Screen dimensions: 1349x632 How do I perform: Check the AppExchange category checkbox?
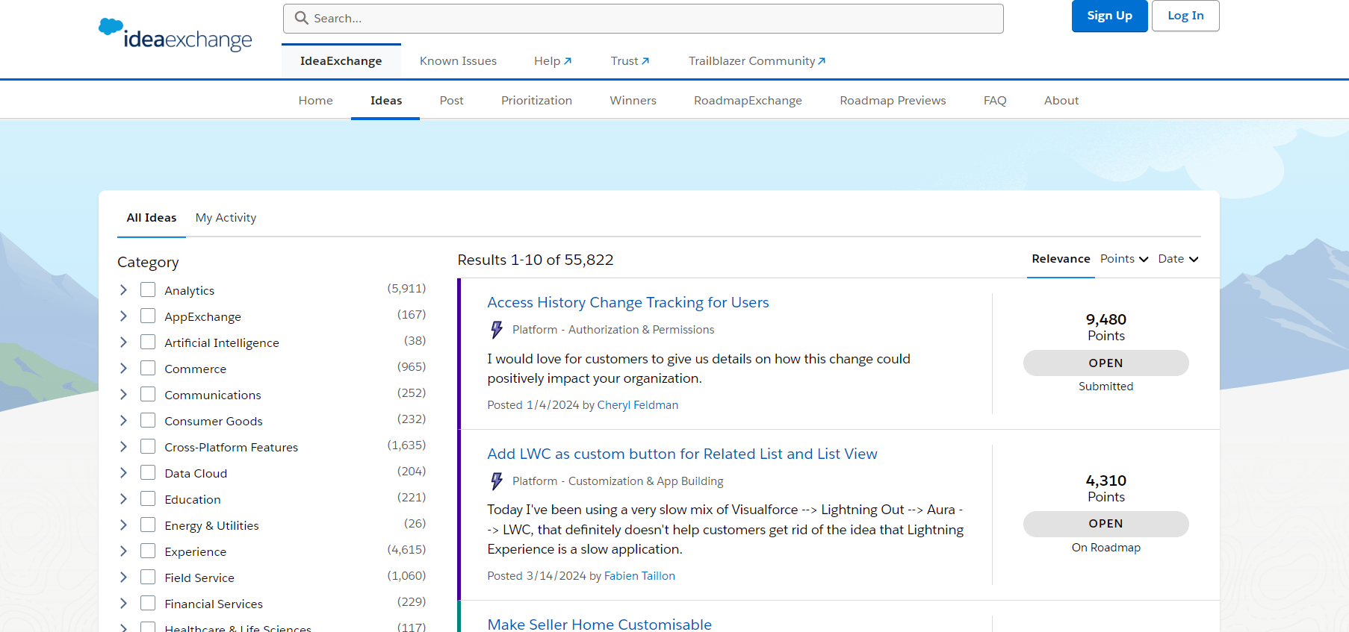coord(148,316)
